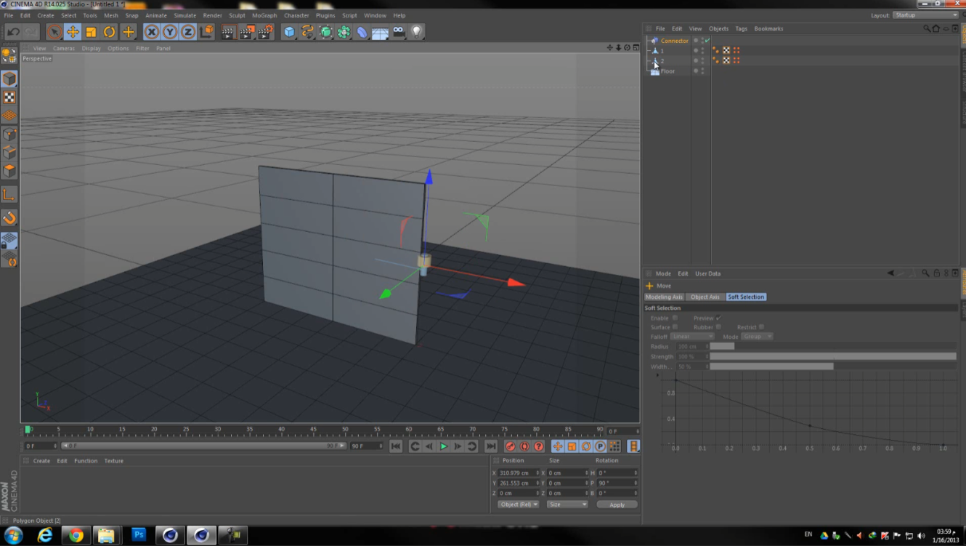Open the array modeling objects icon
The width and height of the screenshot is (966, 546).
344,32
